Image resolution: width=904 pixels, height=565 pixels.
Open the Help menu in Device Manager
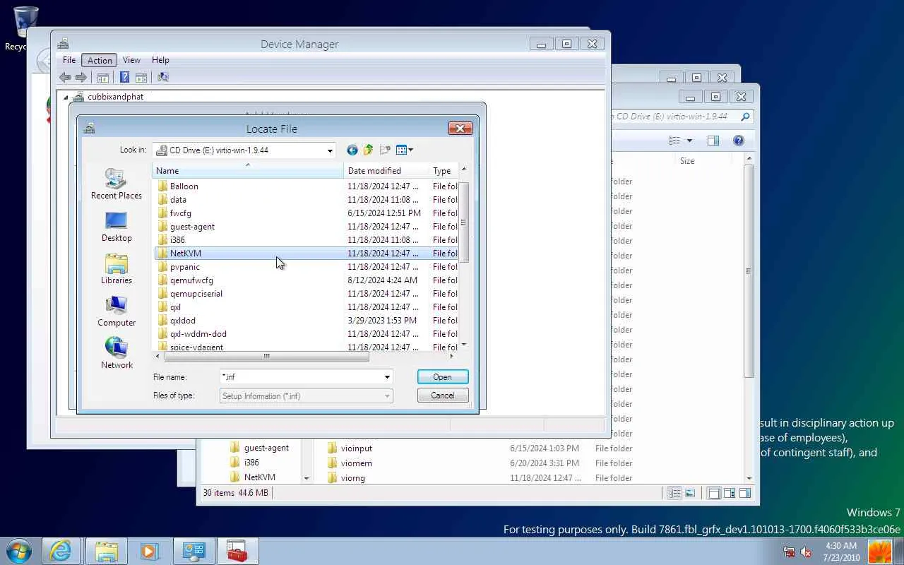click(160, 60)
